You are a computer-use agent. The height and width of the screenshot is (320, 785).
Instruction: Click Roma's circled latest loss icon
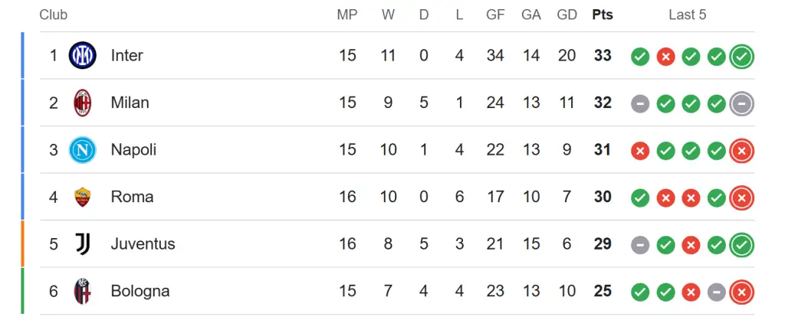click(x=741, y=198)
